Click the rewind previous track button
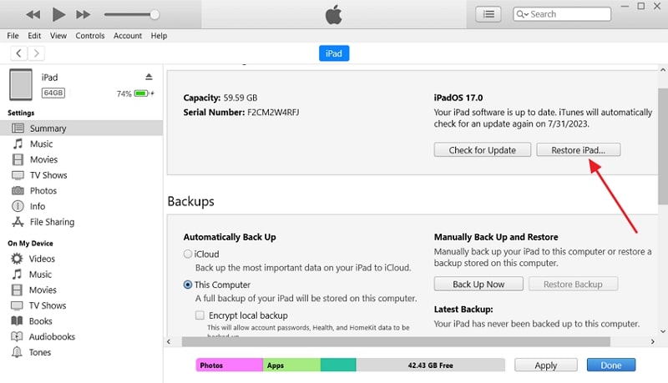Viewport: 668px width, 383px height. 33,14
